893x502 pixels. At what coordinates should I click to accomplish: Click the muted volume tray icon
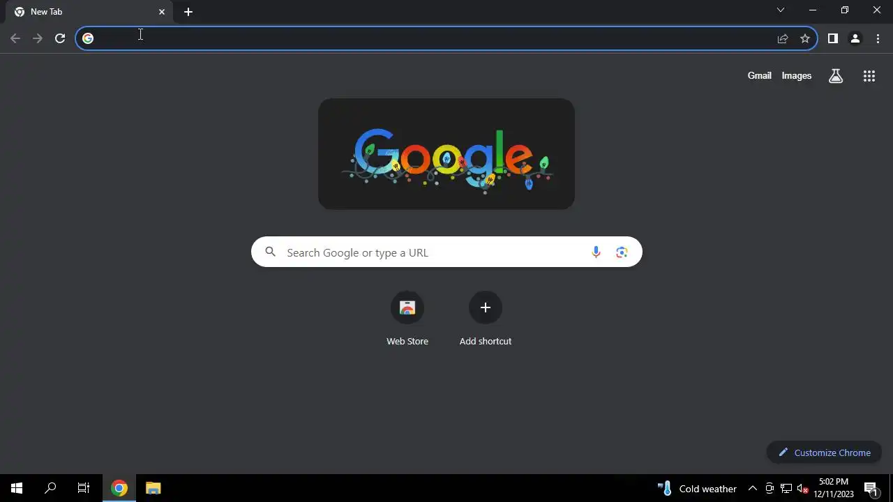[803, 488]
